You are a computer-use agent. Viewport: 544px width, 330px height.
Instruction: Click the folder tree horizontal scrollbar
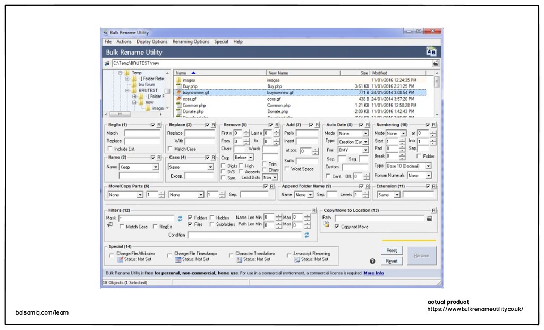point(133,114)
